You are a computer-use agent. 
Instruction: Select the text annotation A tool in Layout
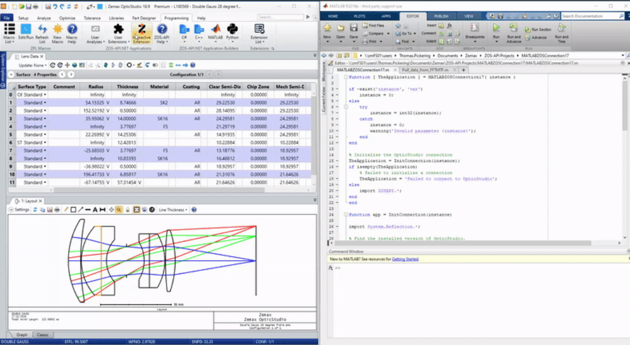click(95, 209)
